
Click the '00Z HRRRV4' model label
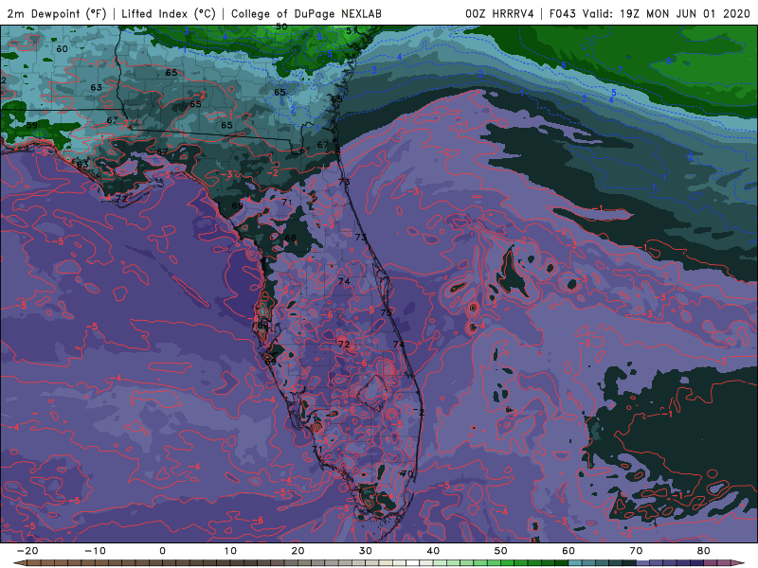[499, 14]
